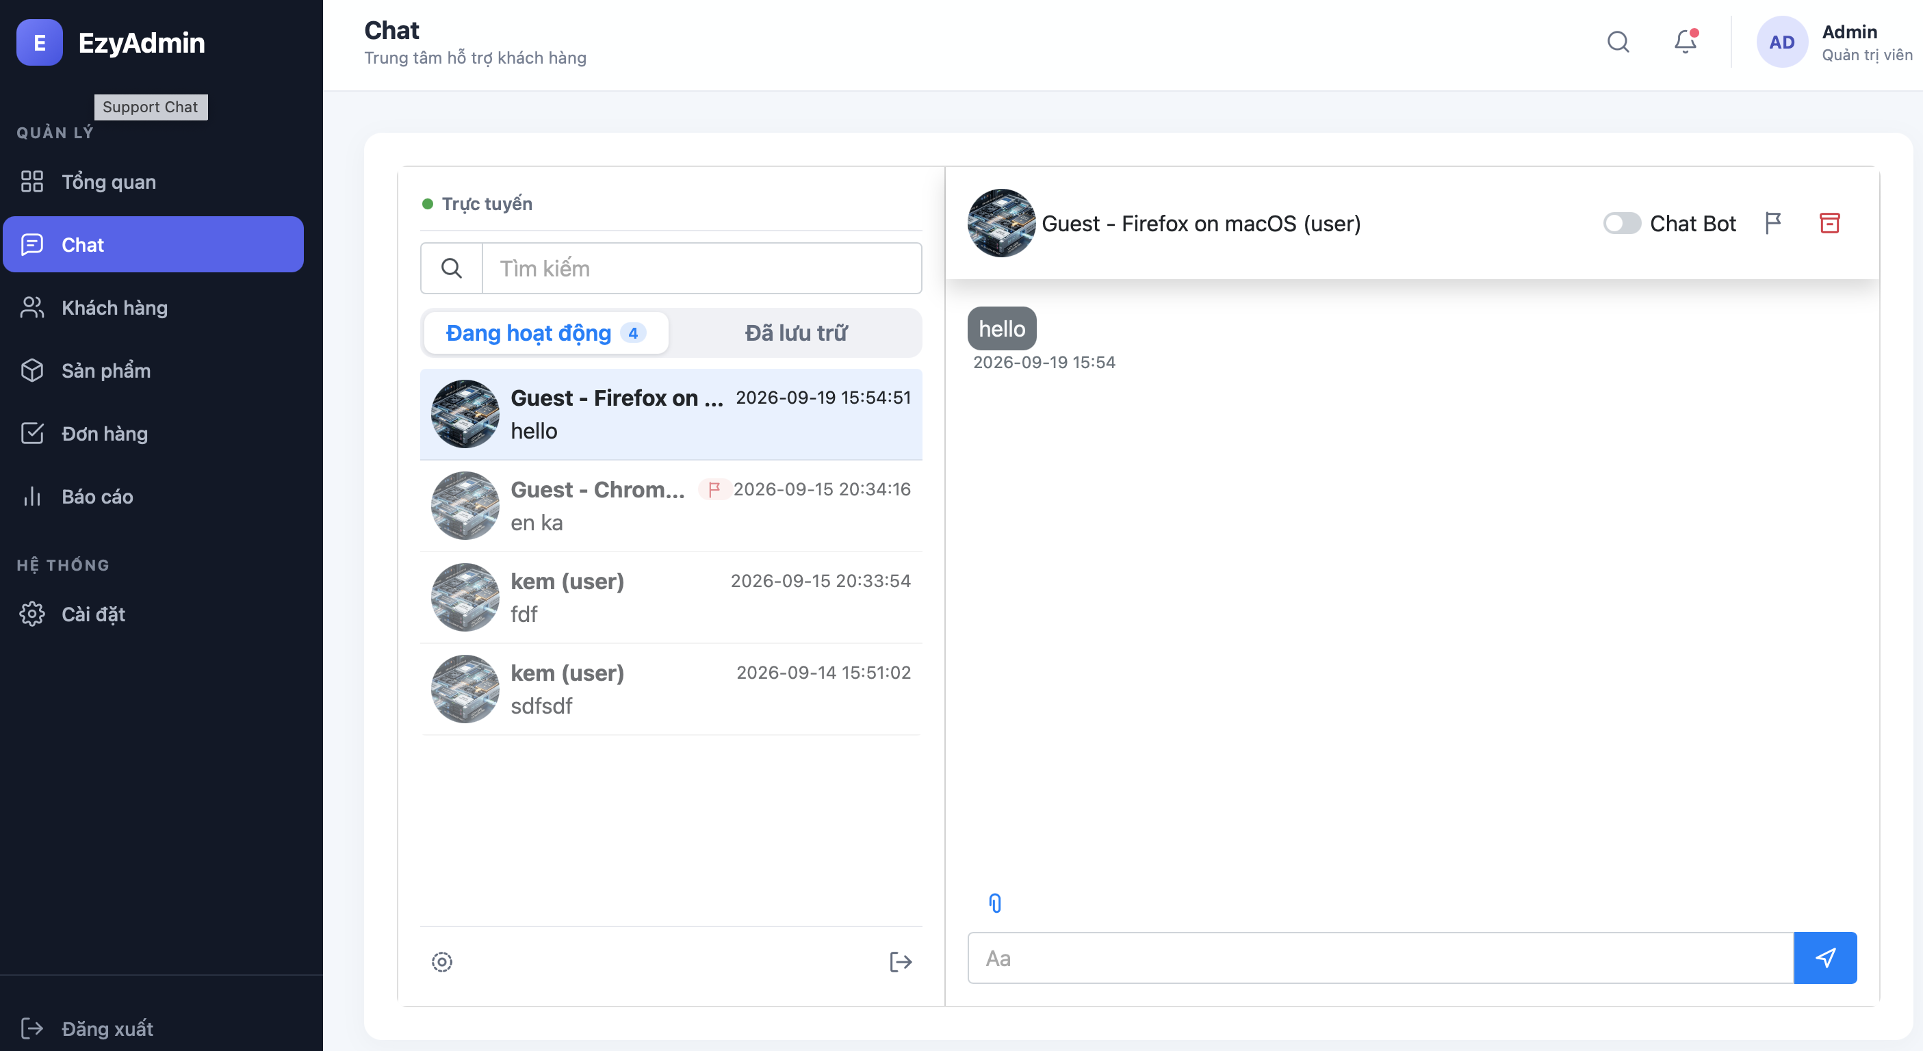Click the EzyAdmin logo icon
The image size is (1923, 1051).
pyautogui.click(x=40, y=42)
